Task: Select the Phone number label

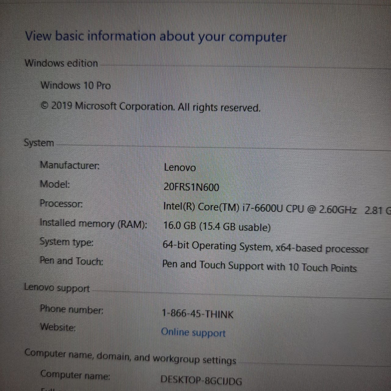Action: [x=72, y=309]
